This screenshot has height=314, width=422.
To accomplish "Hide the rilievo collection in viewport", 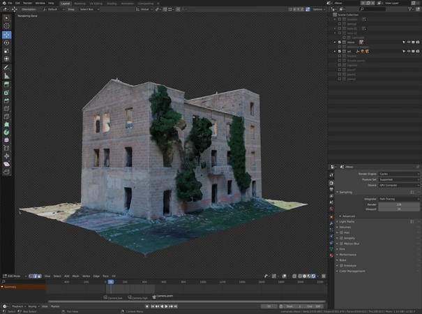I will [x=409, y=43].
